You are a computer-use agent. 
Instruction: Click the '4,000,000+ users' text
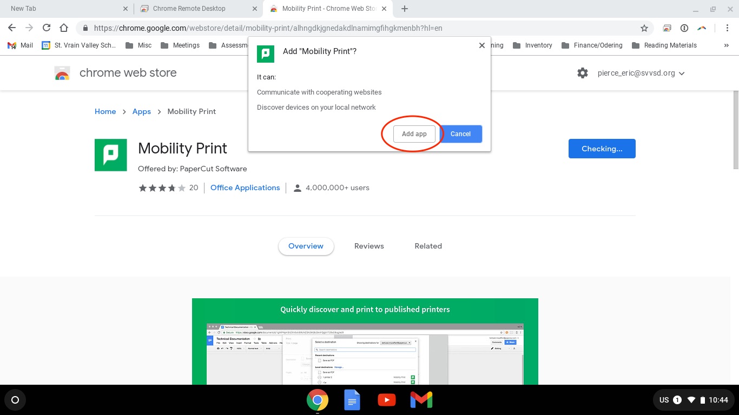pos(338,188)
